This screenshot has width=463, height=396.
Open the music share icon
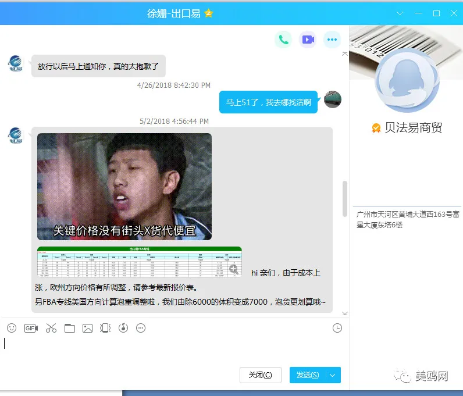coord(123,328)
